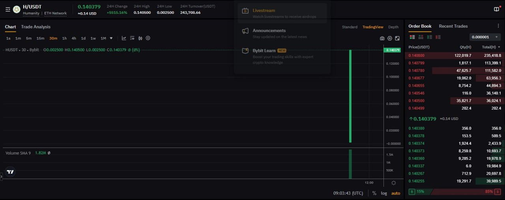The height and width of the screenshot is (200, 505).
Task: Switch to Depth chart view
Action: (x=393, y=27)
